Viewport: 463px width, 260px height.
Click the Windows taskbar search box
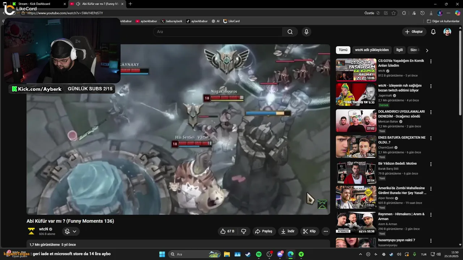tap(195, 254)
